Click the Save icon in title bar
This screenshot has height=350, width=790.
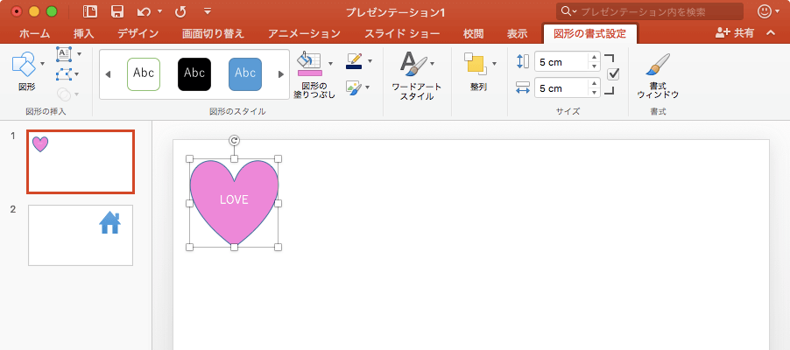point(116,11)
